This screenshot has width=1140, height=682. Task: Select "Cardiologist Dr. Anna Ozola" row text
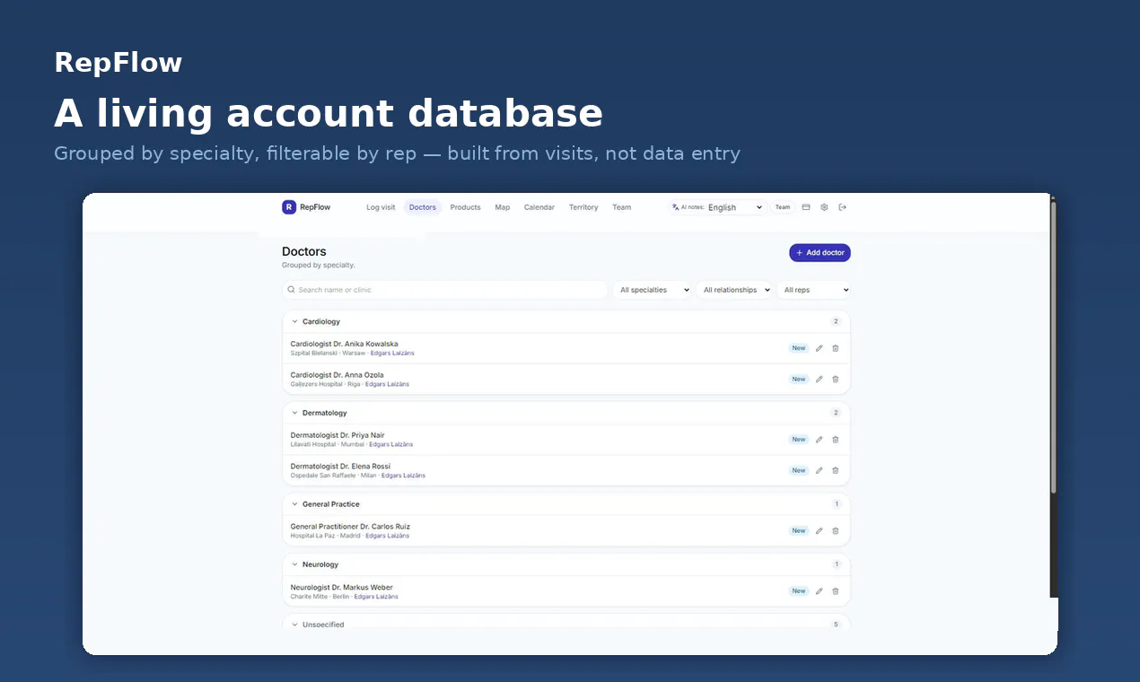[x=337, y=375]
